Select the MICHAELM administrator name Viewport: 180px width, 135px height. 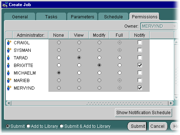pyautogui.click(x=25, y=73)
